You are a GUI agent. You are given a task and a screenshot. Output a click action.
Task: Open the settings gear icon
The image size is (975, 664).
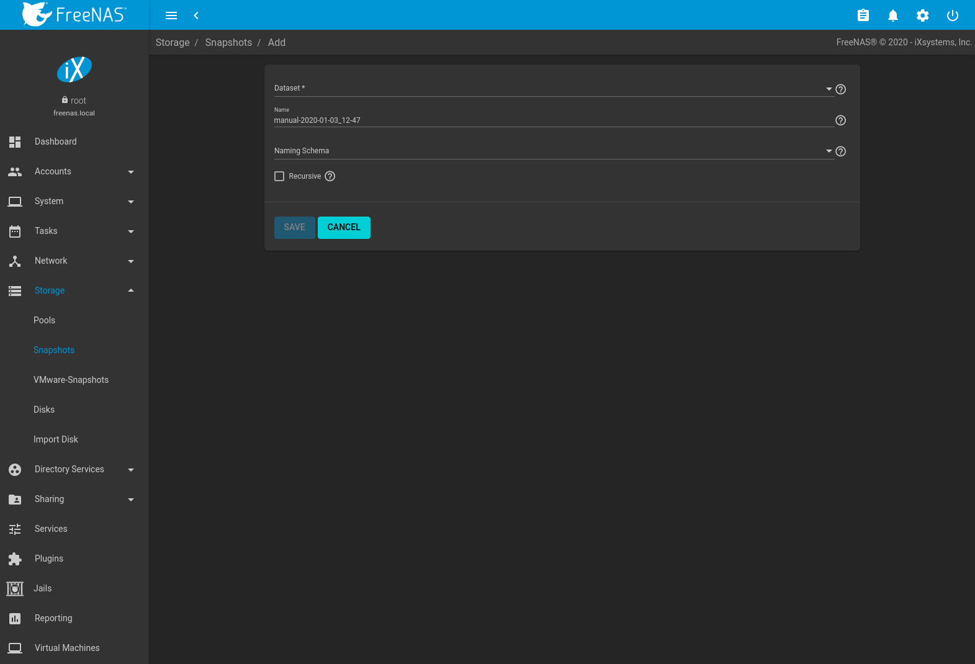click(x=922, y=16)
